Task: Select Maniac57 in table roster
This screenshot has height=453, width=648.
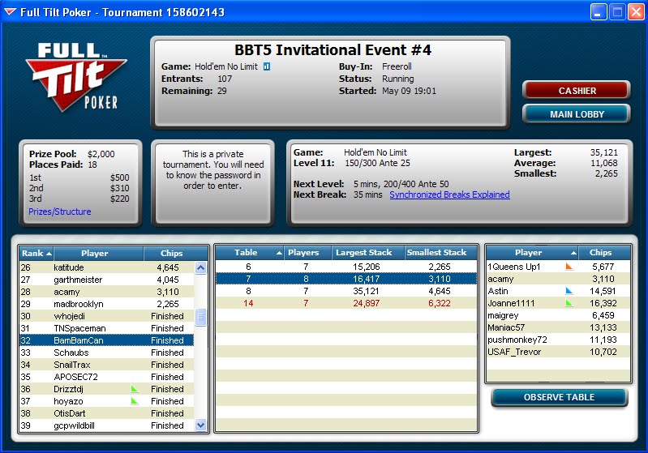Action: pos(558,327)
